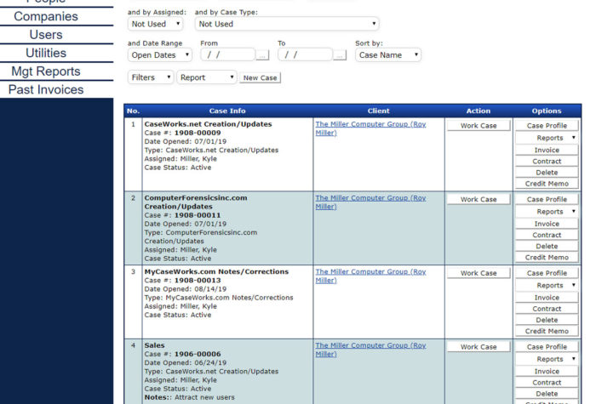Viewport: 613px width, 404px height.
Task: Open the Date Range dropdown
Action: point(160,55)
